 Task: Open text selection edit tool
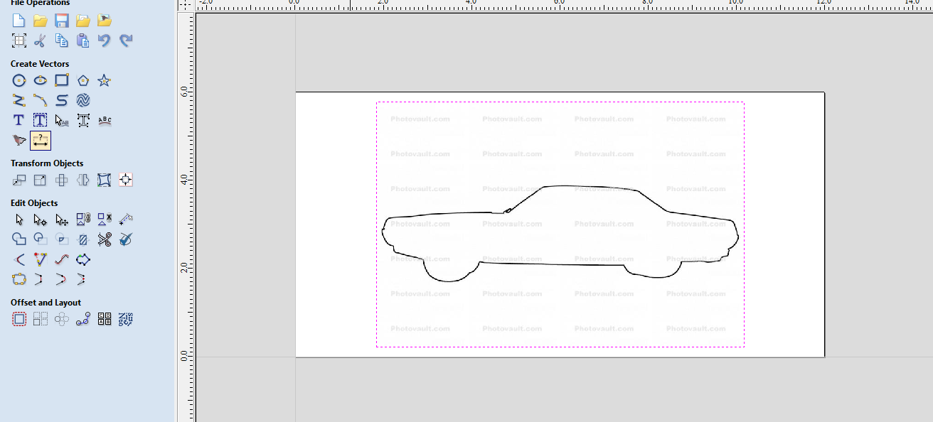tap(62, 120)
